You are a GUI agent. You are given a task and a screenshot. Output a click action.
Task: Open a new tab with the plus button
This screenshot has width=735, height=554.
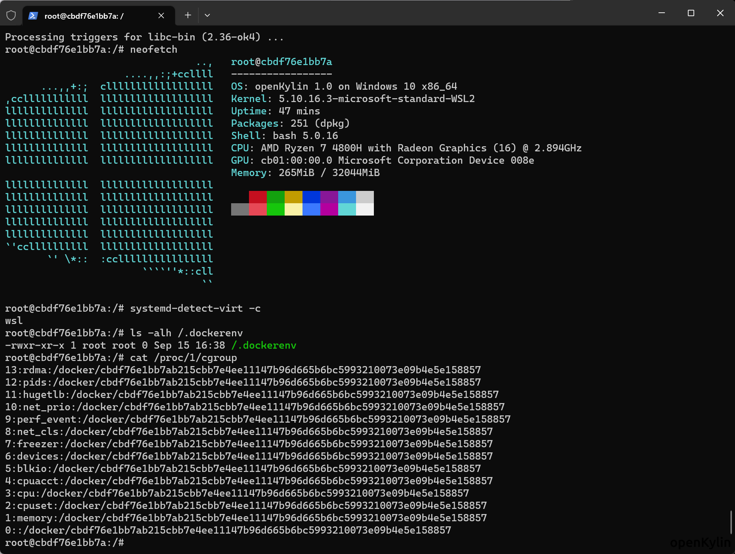[188, 15]
